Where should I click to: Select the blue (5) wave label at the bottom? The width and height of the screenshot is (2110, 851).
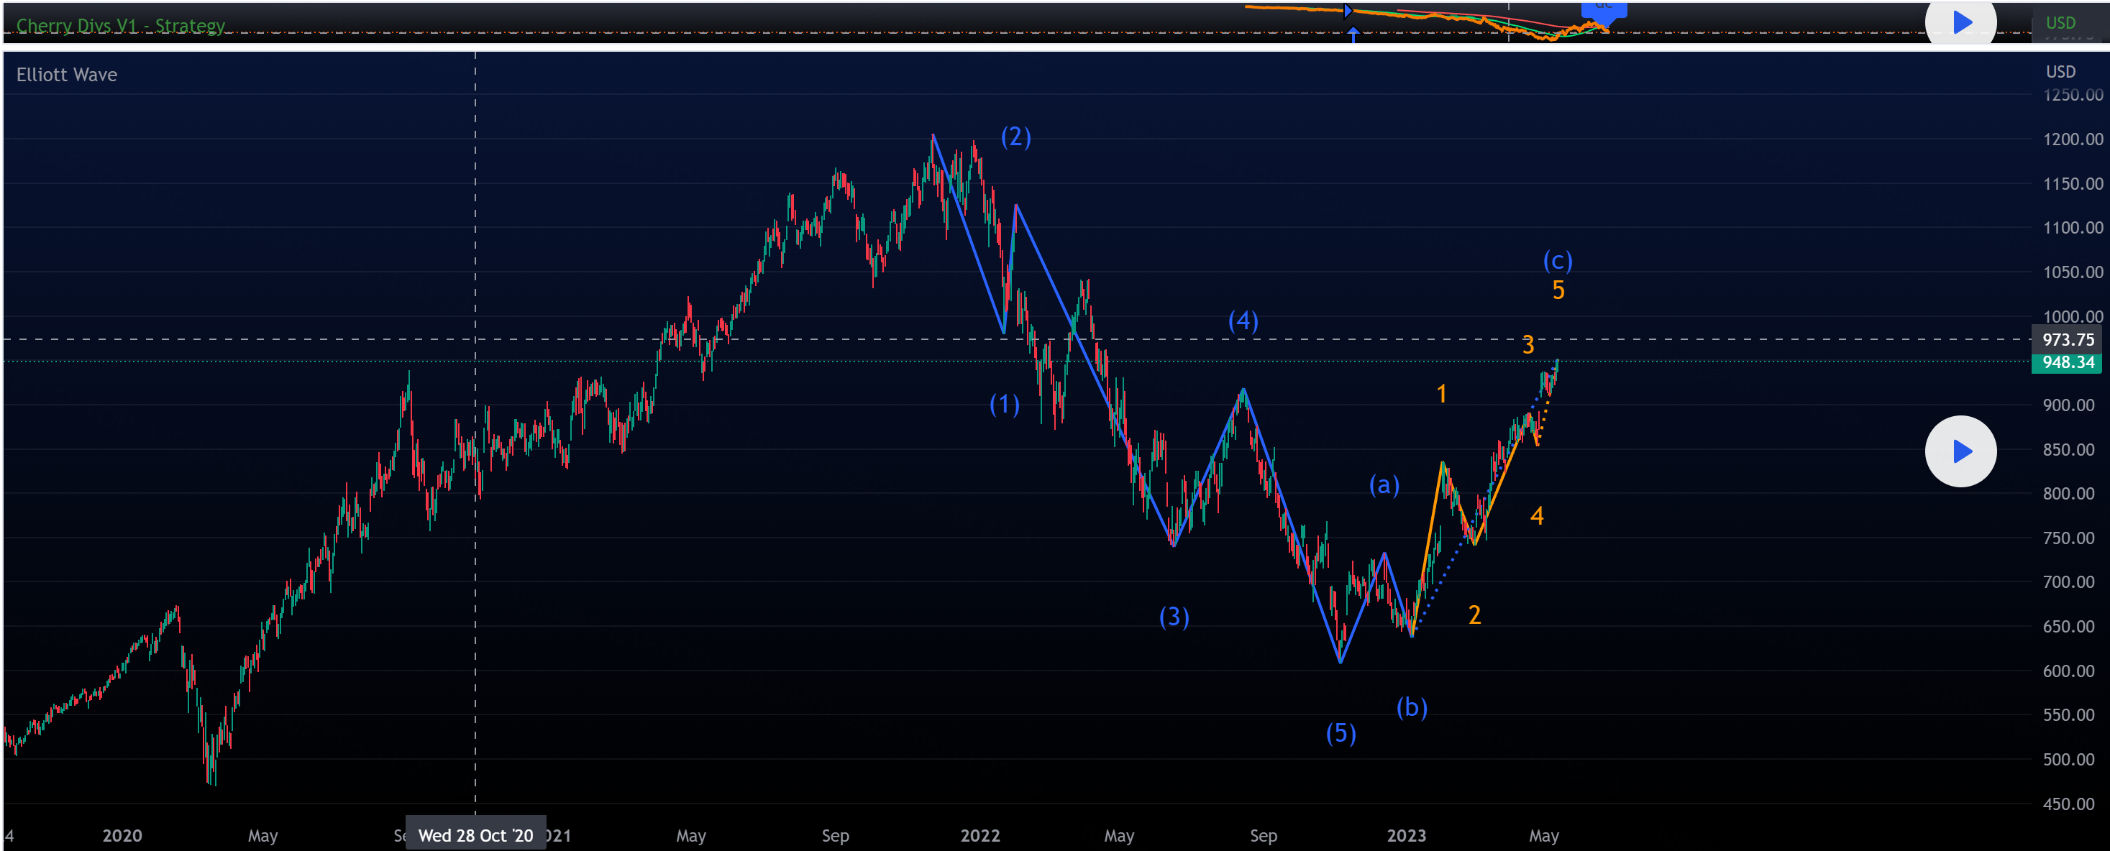pyautogui.click(x=1341, y=733)
